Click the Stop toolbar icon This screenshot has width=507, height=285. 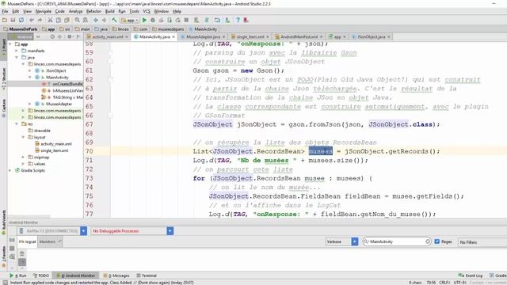pyautogui.click(x=186, y=20)
